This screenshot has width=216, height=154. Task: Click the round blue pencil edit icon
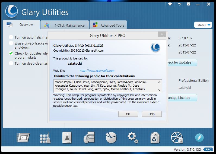pyautogui.click(x=199, y=138)
